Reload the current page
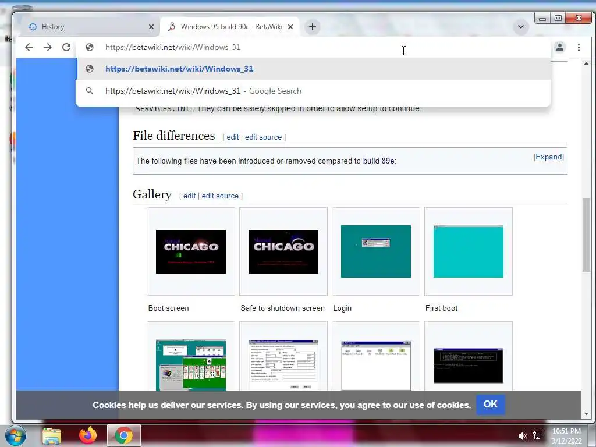 pyautogui.click(x=66, y=47)
